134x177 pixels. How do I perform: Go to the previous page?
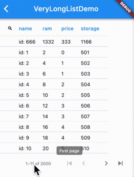(83, 163)
